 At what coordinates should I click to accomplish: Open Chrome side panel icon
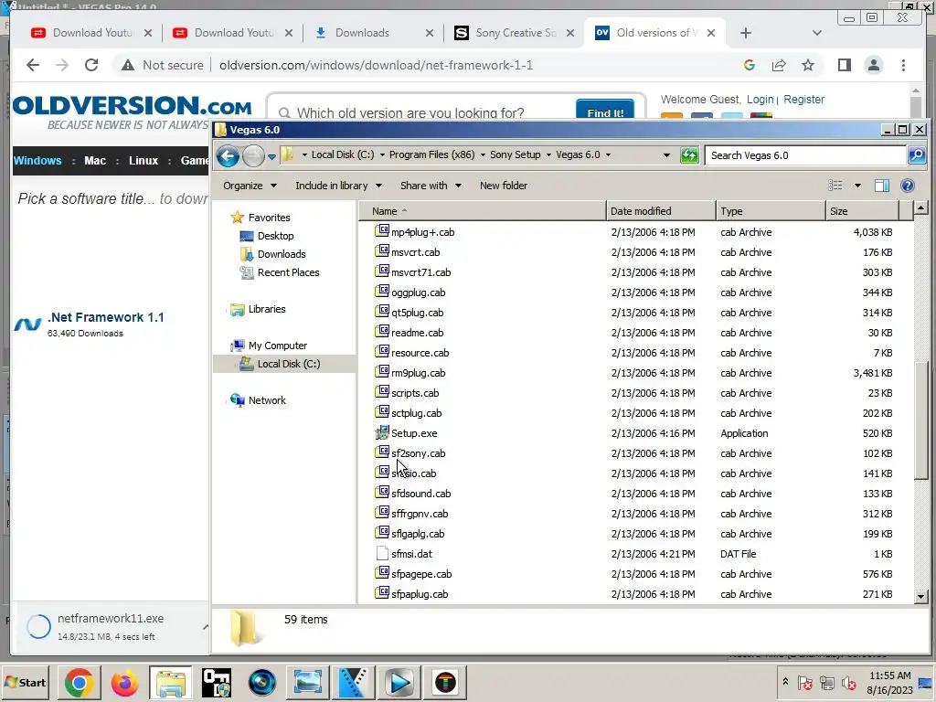(x=844, y=65)
